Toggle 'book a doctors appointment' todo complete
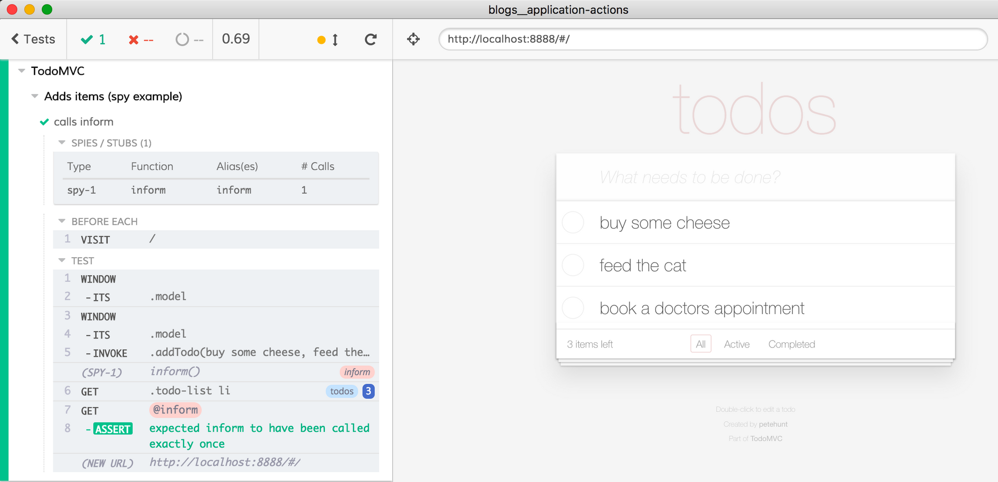 (573, 308)
